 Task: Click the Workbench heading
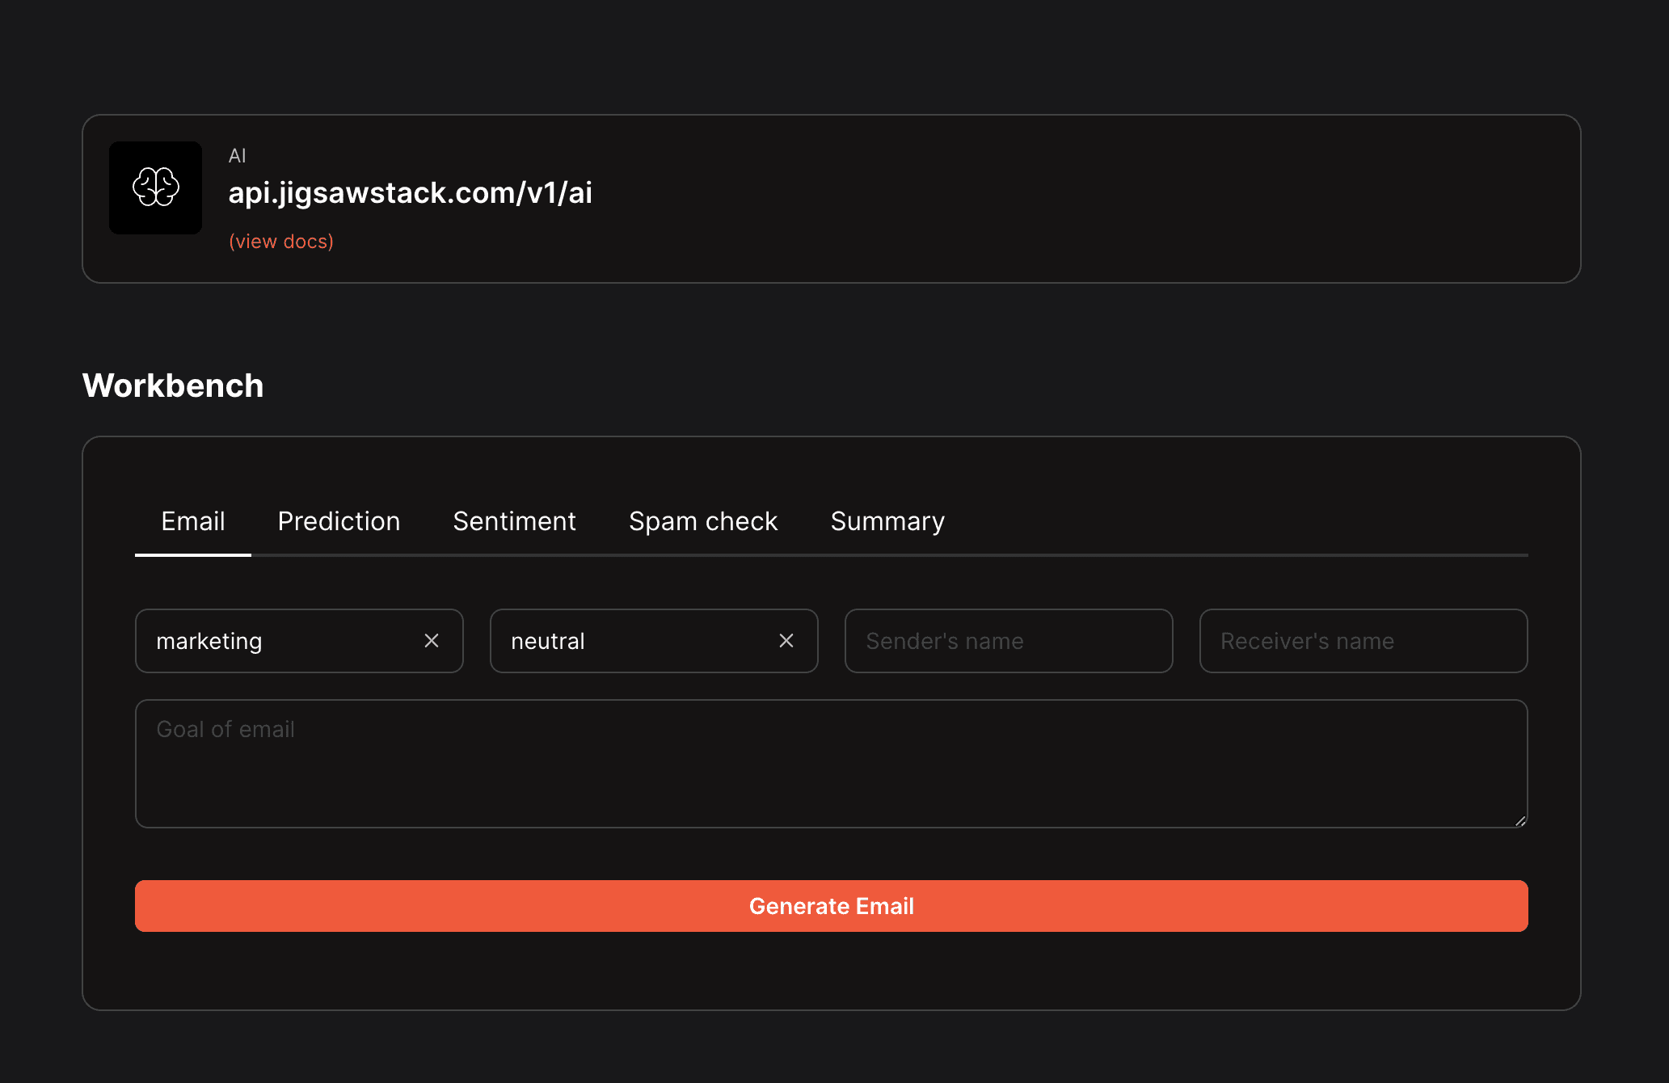point(172,386)
